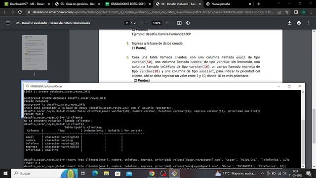Open the taskbar clock and date
Image resolution: width=316 pixels, height=178 pixels.
click(x=295, y=174)
